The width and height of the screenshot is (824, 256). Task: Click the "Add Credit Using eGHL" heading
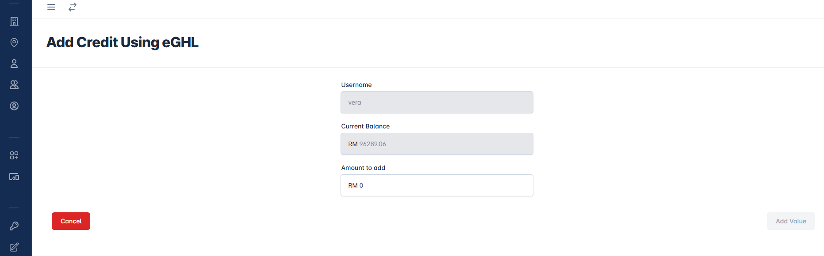pyautogui.click(x=123, y=42)
